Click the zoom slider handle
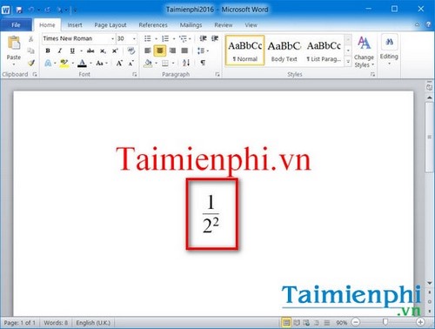This screenshot has width=435, height=329. (x=385, y=322)
